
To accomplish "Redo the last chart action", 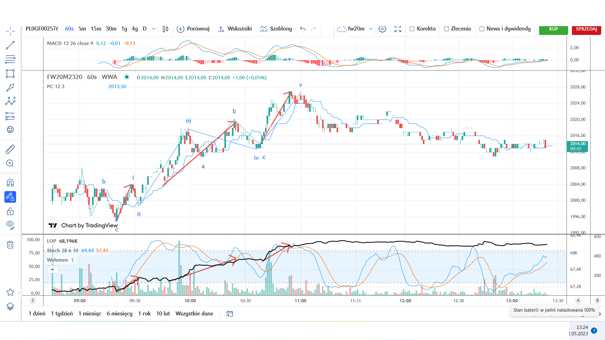I will [x=314, y=29].
